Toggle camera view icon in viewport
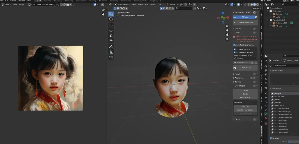The height and width of the screenshot is (144, 299). [x=227, y=35]
